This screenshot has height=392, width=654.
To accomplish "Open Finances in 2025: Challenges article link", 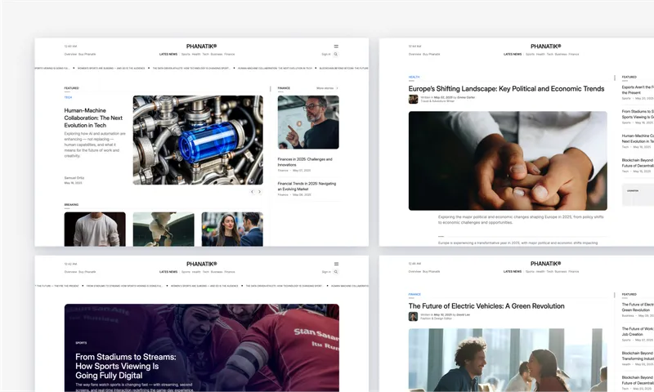I will [305, 162].
